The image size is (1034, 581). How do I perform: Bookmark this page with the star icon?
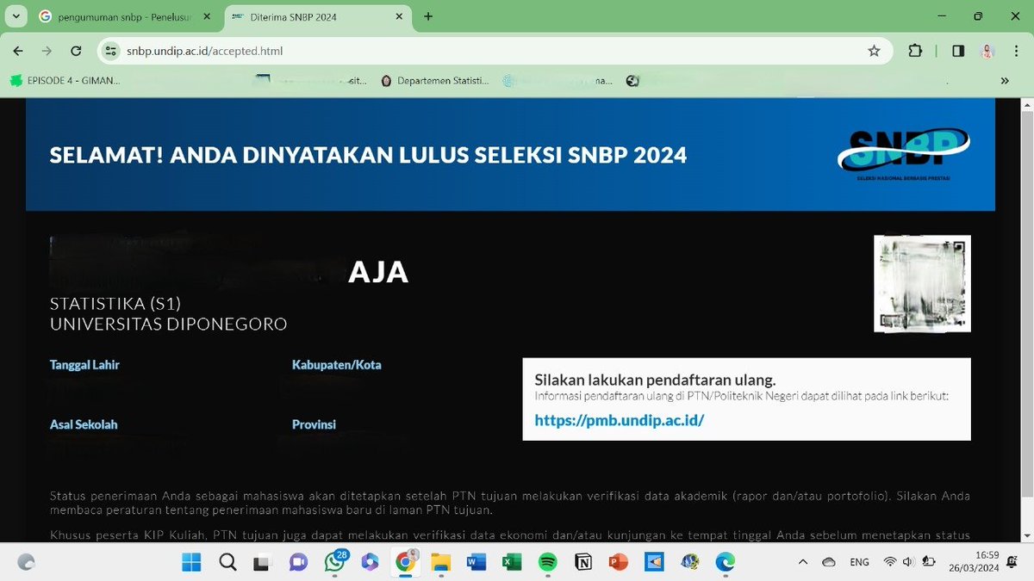tap(874, 51)
